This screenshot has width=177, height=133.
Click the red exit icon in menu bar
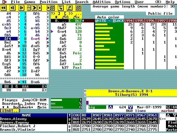coord(4,2)
